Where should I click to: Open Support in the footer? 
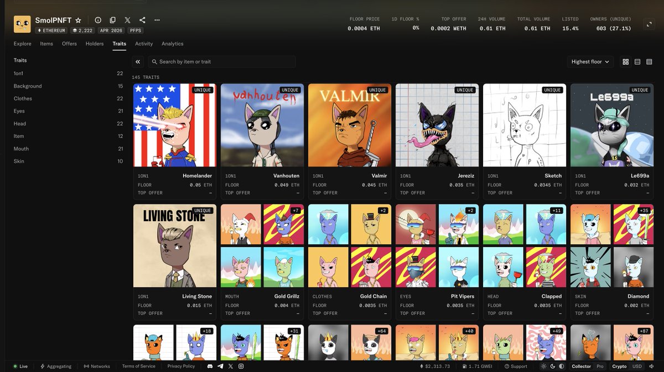tap(516, 366)
